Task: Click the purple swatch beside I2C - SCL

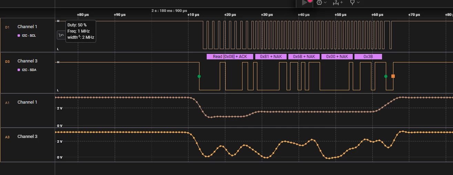Action: coord(19,36)
